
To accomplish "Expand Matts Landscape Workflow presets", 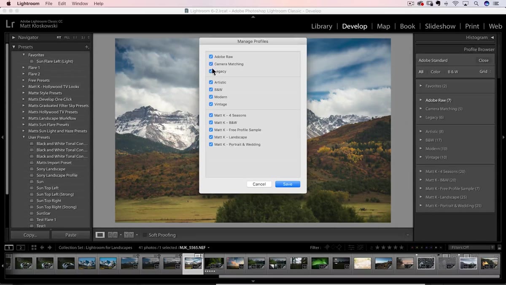I will (x=24, y=118).
